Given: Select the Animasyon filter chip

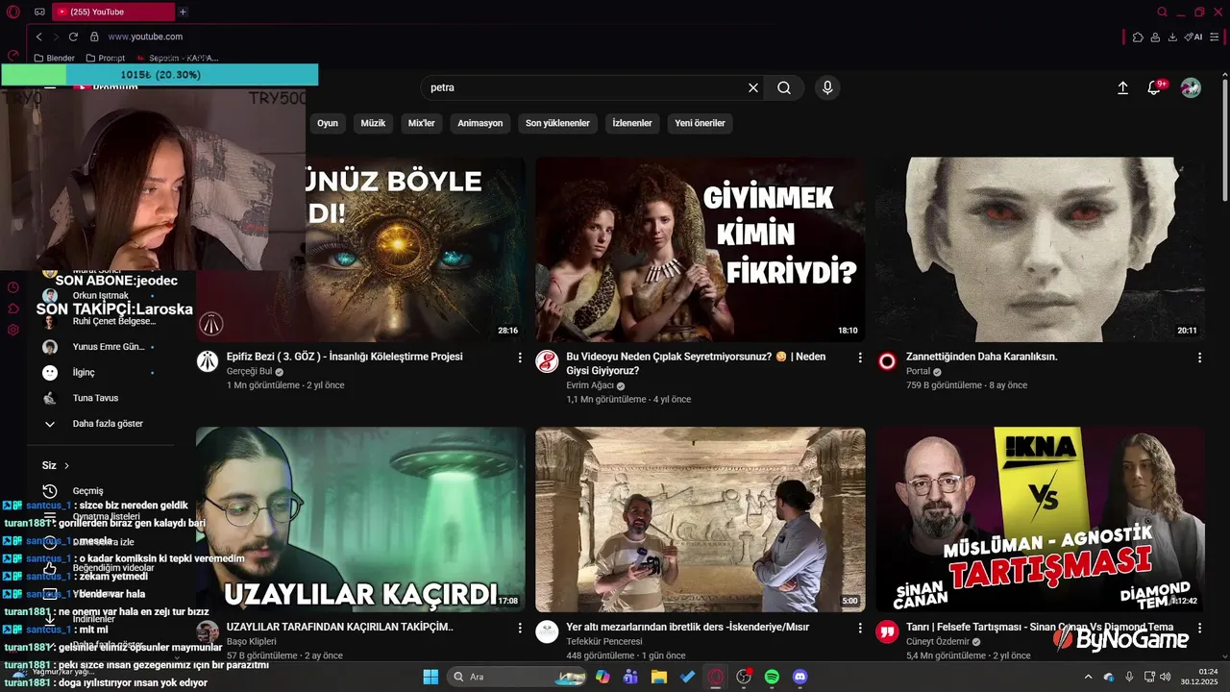Looking at the screenshot, I should 480,123.
